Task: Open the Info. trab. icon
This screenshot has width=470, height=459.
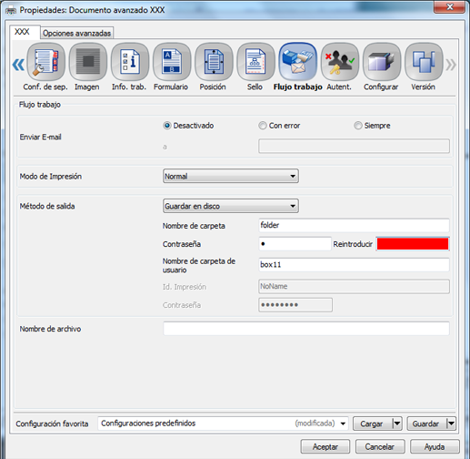Action: coord(130,62)
